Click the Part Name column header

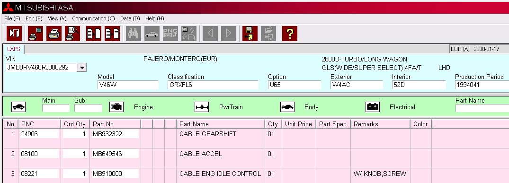pos(221,124)
